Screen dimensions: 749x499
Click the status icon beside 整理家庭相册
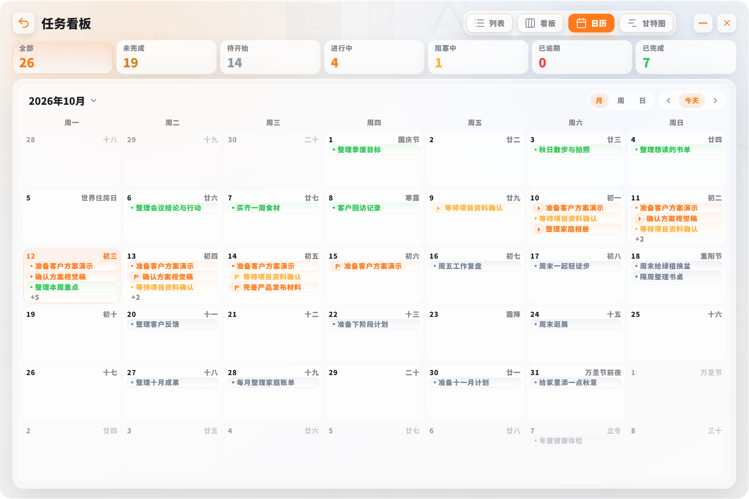[539, 229]
